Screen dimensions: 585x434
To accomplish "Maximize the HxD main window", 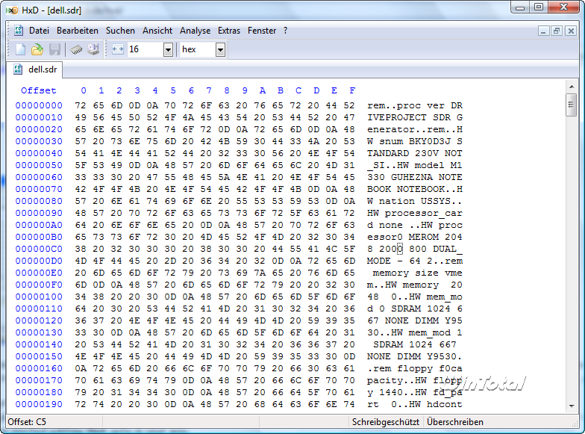I will [x=539, y=7].
